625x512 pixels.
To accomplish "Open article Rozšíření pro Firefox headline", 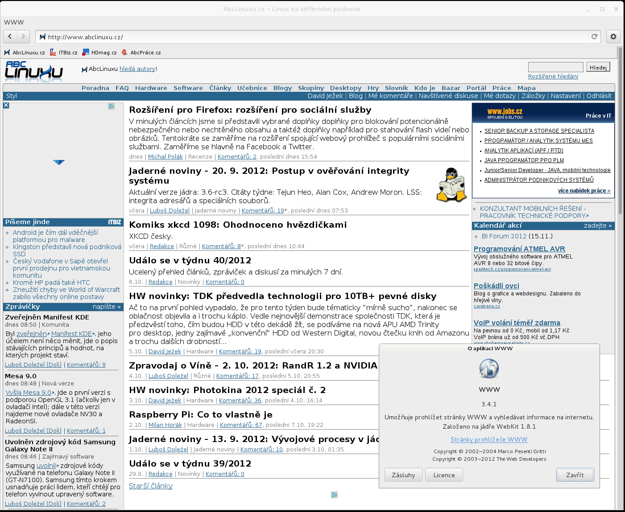I will pos(250,110).
